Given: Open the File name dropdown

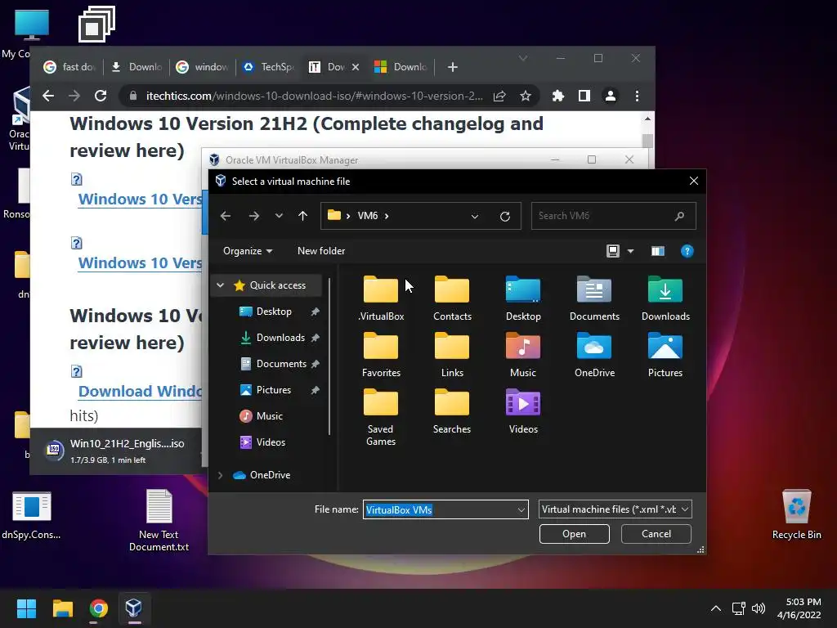Looking at the screenshot, I should (521, 510).
